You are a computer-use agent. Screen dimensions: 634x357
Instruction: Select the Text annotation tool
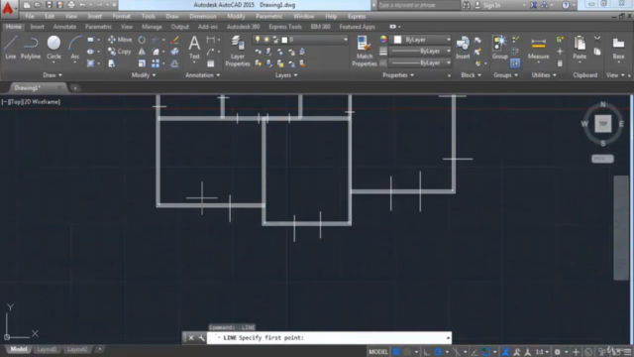(x=194, y=48)
